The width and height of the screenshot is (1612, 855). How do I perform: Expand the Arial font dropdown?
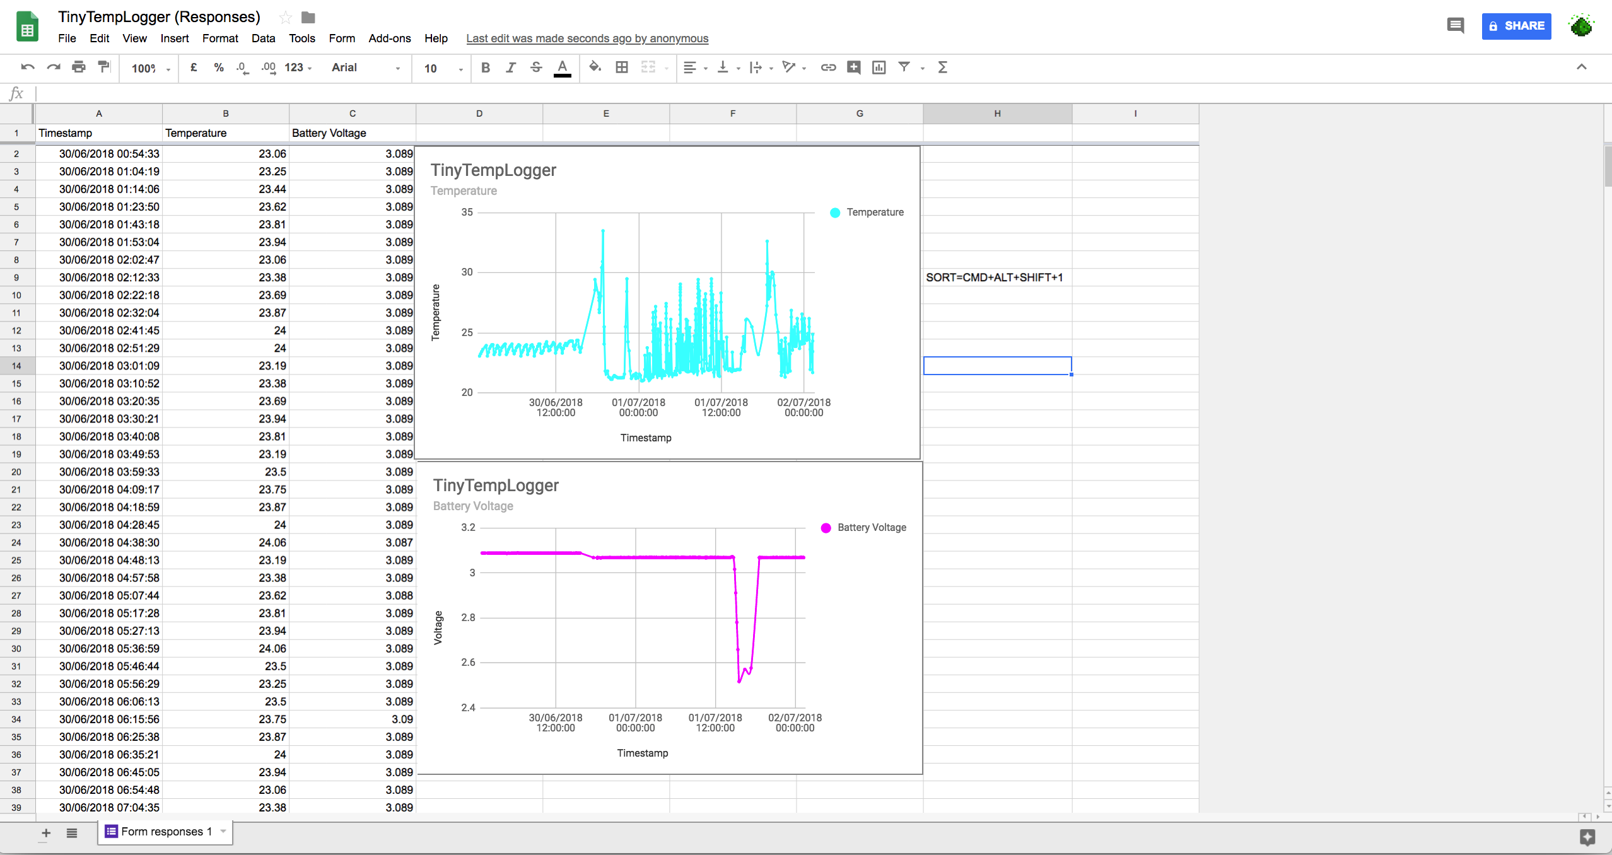tap(366, 67)
